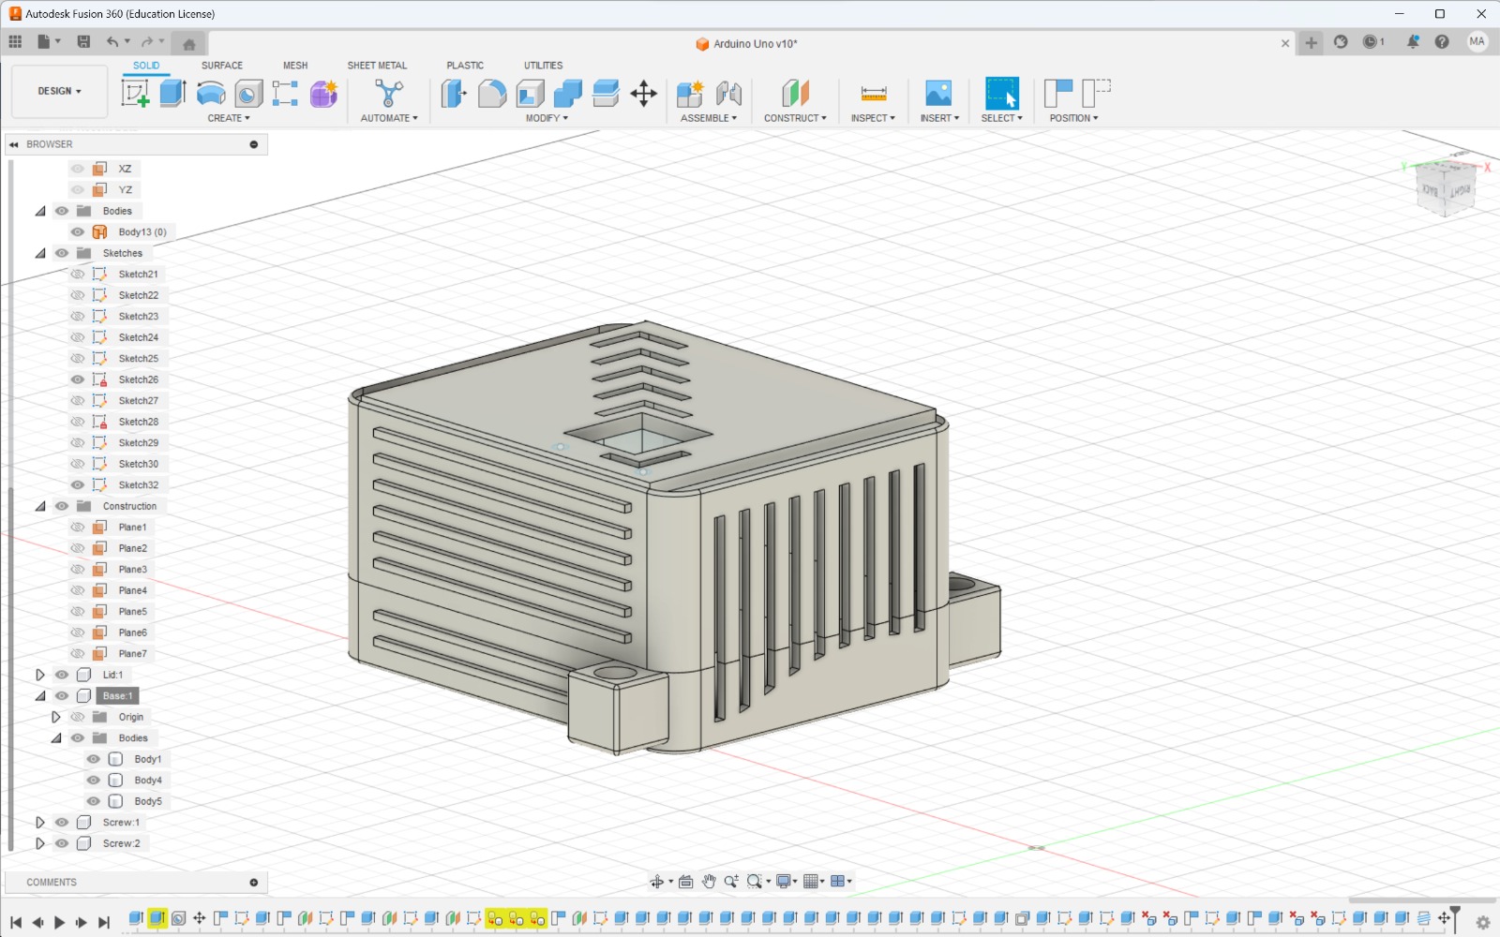
Task: Switch to the Surface tab
Action: click(x=221, y=66)
